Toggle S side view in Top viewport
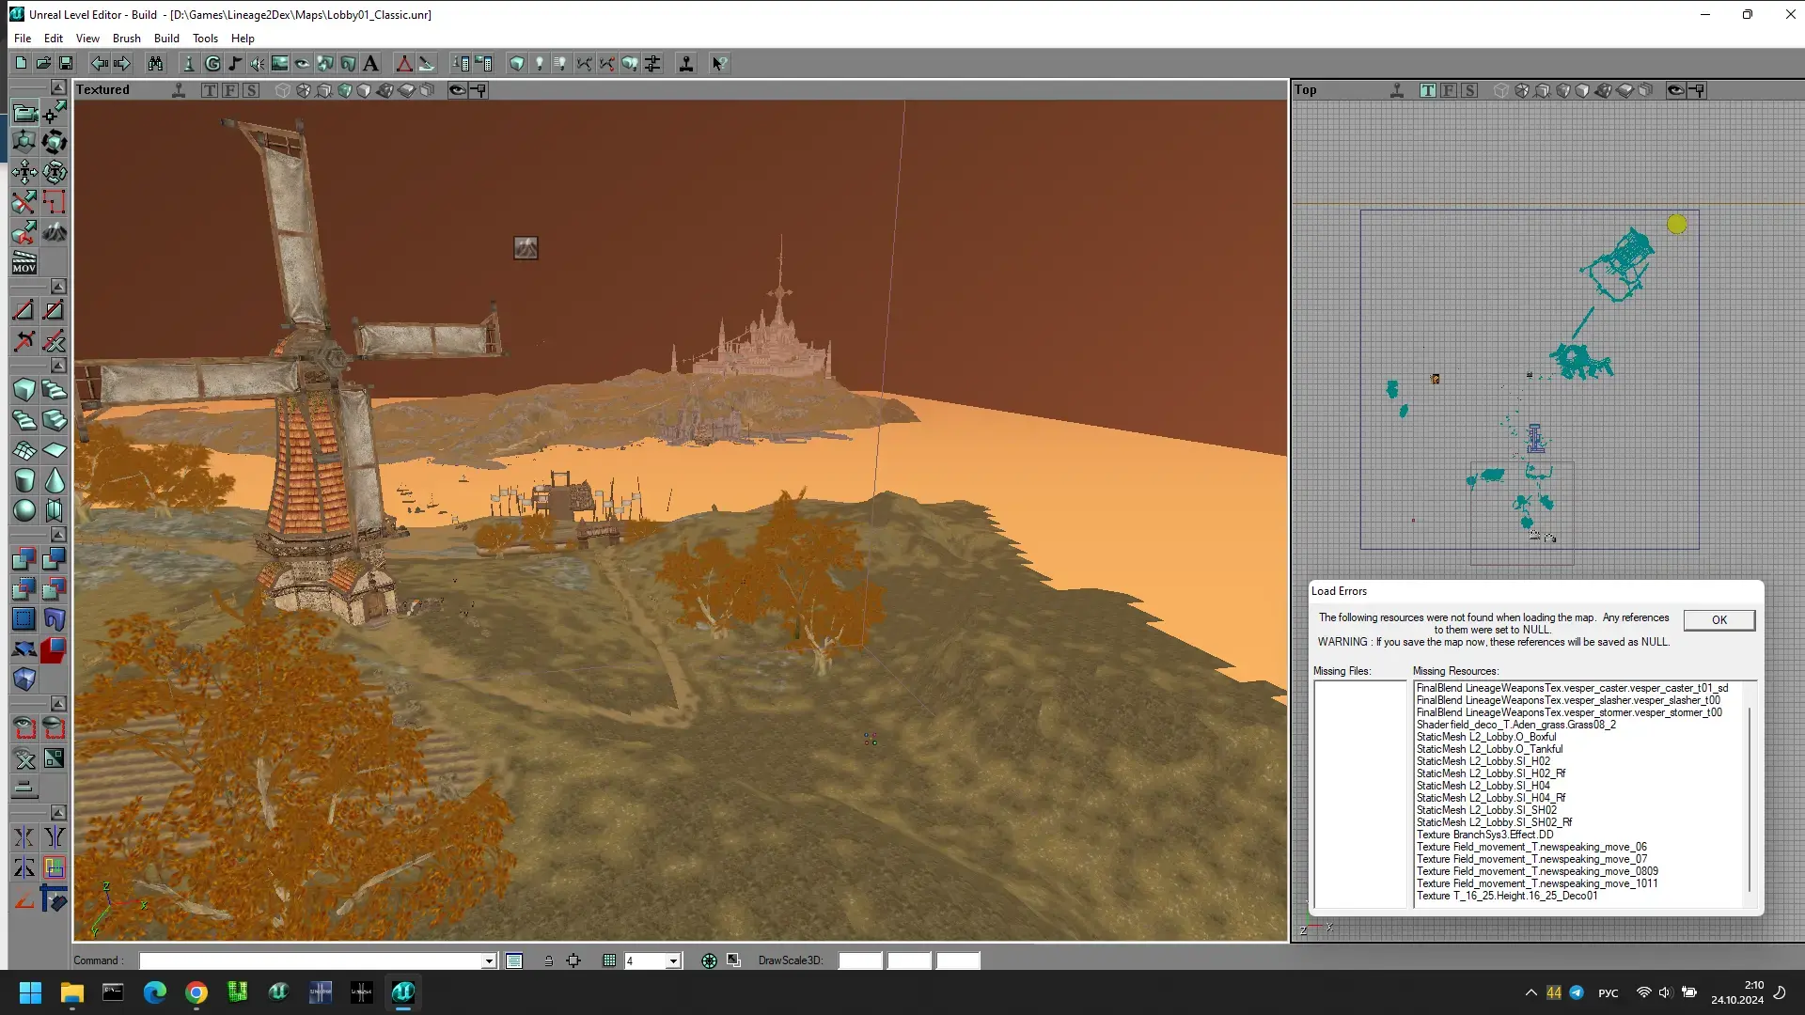The height and width of the screenshot is (1015, 1805). pyautogui.click(x=1469, y=90)
